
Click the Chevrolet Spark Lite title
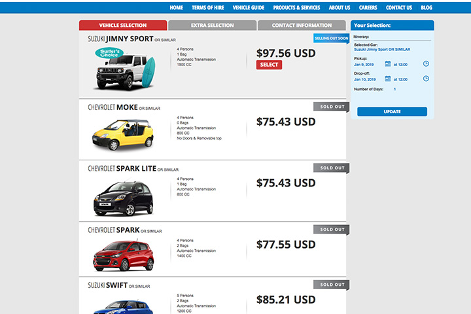click(x=133, y=169)
